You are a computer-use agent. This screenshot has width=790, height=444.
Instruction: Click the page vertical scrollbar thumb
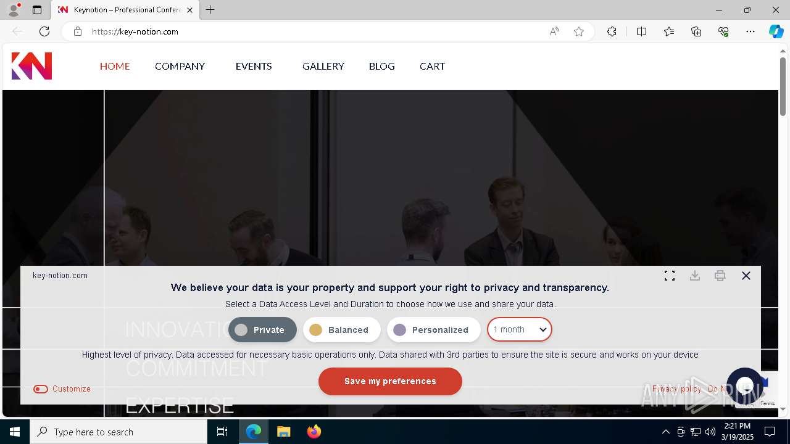pos(783,86)
